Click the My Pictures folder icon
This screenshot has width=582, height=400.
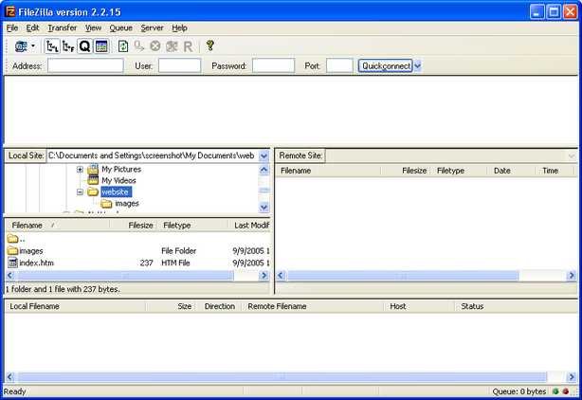point(93,169)
